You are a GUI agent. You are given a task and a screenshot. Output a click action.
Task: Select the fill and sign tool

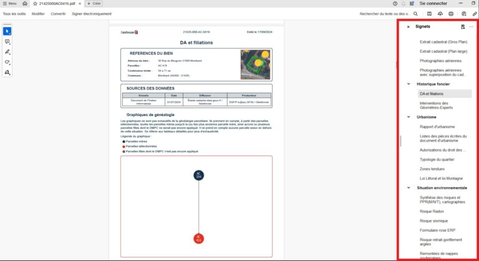click(7, 72)
